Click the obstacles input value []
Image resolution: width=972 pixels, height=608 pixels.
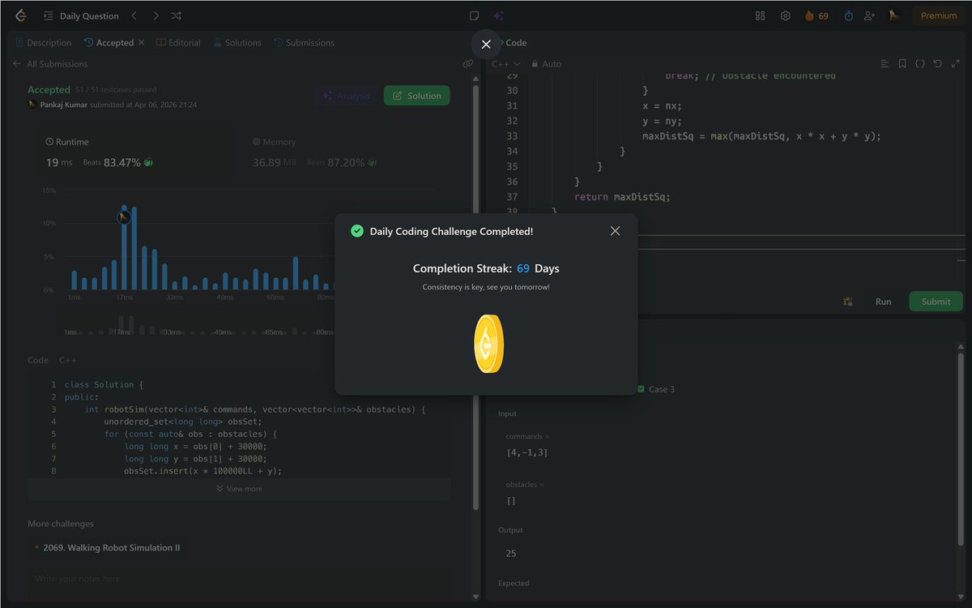511,501
